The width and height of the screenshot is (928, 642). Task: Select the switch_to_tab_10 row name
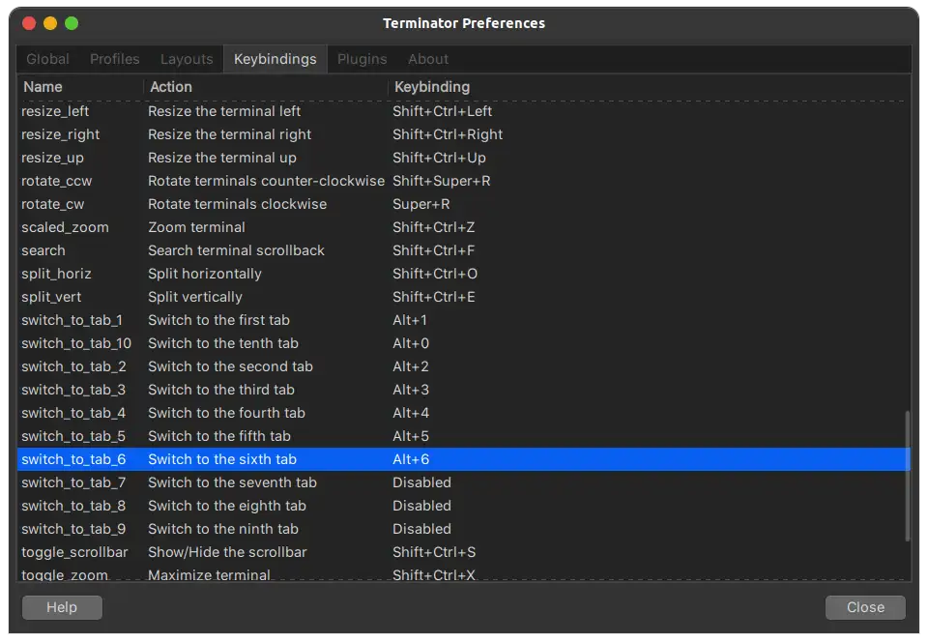click(76, 343)
